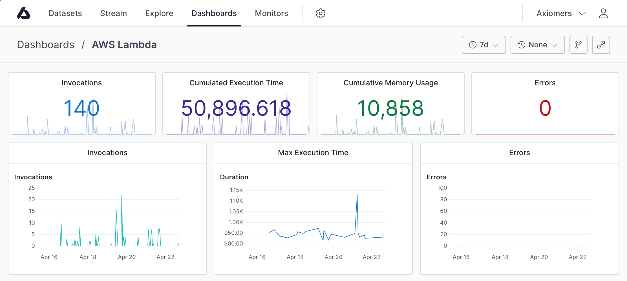
Task: Click the AWS Lambda dashboard title
Action: click(x=124, y=44)
